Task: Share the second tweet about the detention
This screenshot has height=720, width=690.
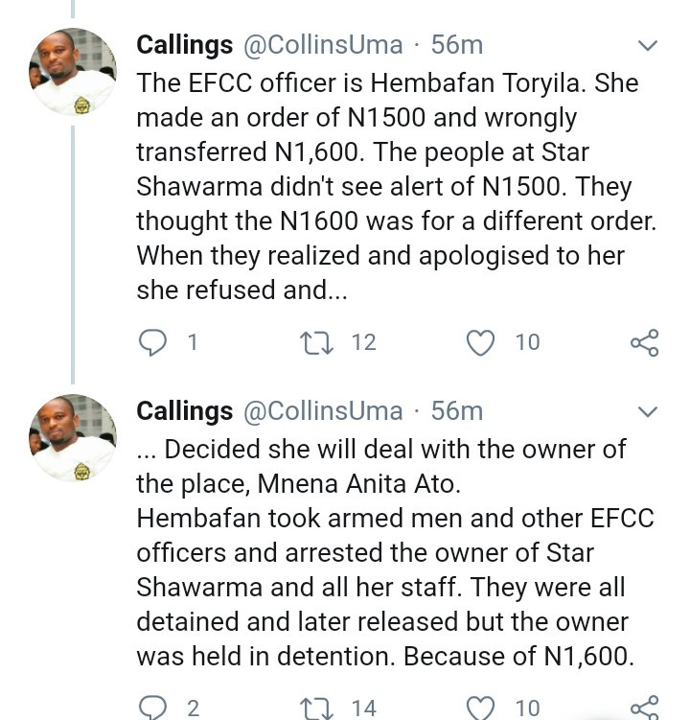Action: (x=644, y=708)
